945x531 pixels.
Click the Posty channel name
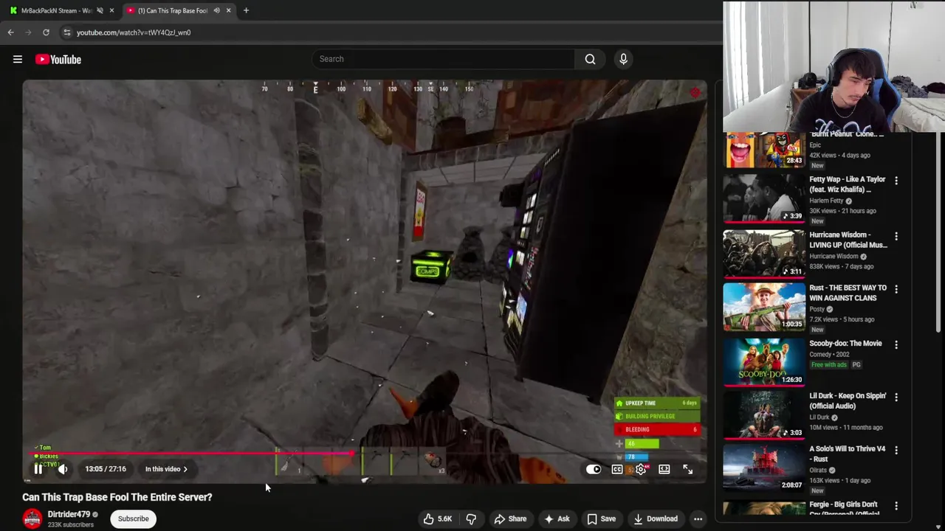tap(818, 309)
